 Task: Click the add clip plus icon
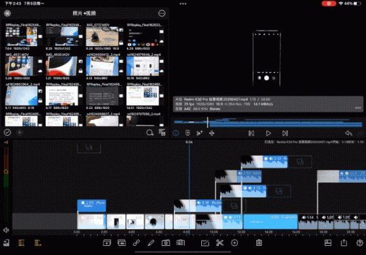click(235, 243)
